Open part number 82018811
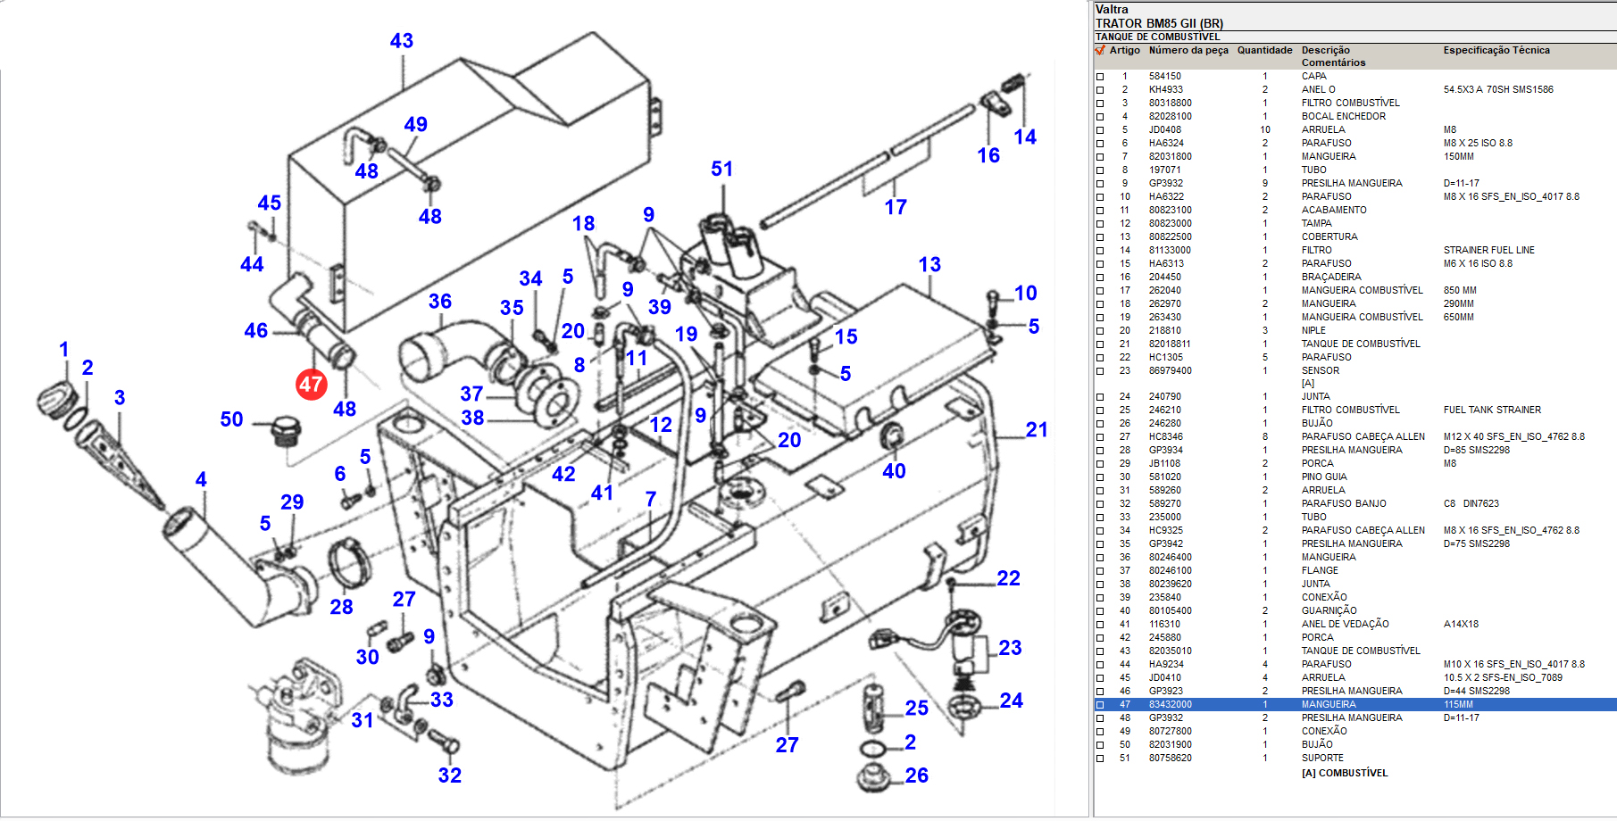This screenshot has height=821, width=1617. pos(1170,344)
